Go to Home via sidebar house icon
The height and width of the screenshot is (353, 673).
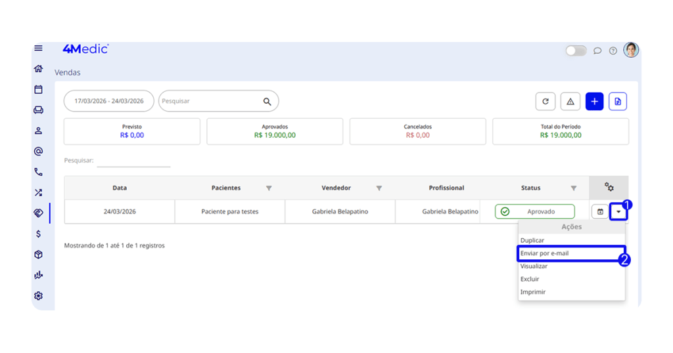coord(38,69)
